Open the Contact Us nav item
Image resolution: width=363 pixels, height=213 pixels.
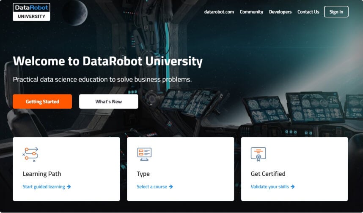click(x=308, y=12)
